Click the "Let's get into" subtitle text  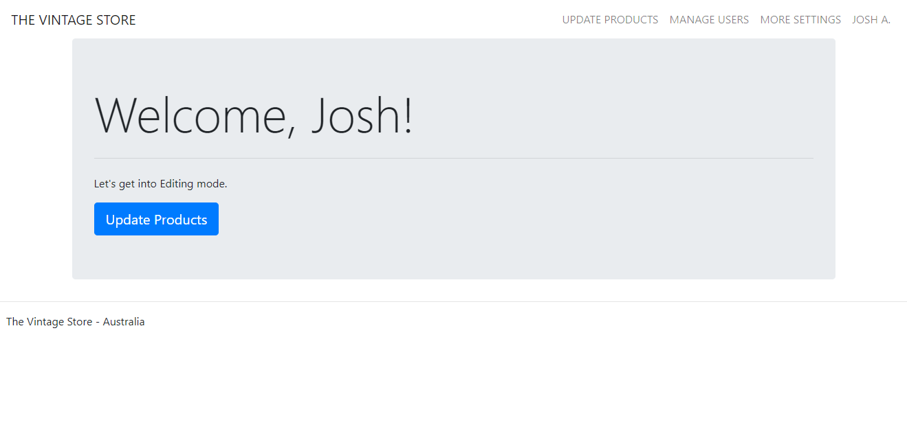pos(125,184)
